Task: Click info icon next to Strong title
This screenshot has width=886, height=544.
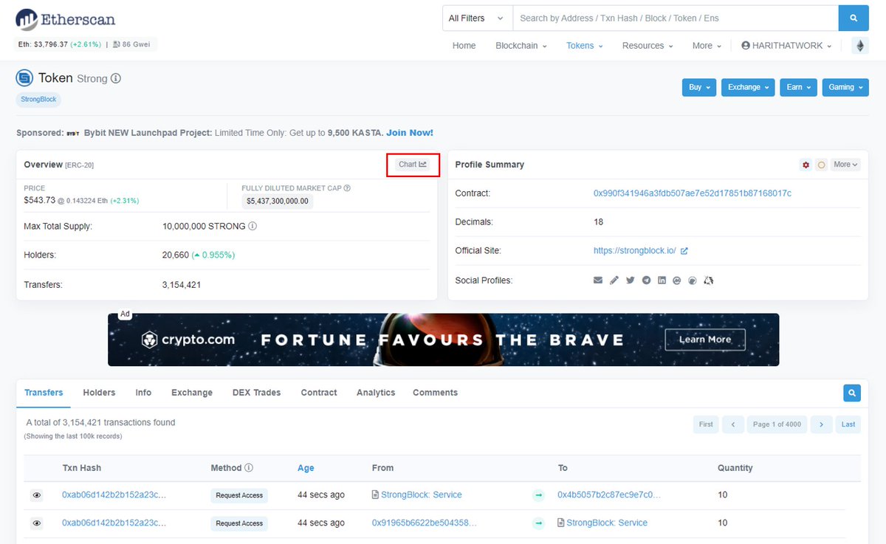Action: [x=116, y=78]
